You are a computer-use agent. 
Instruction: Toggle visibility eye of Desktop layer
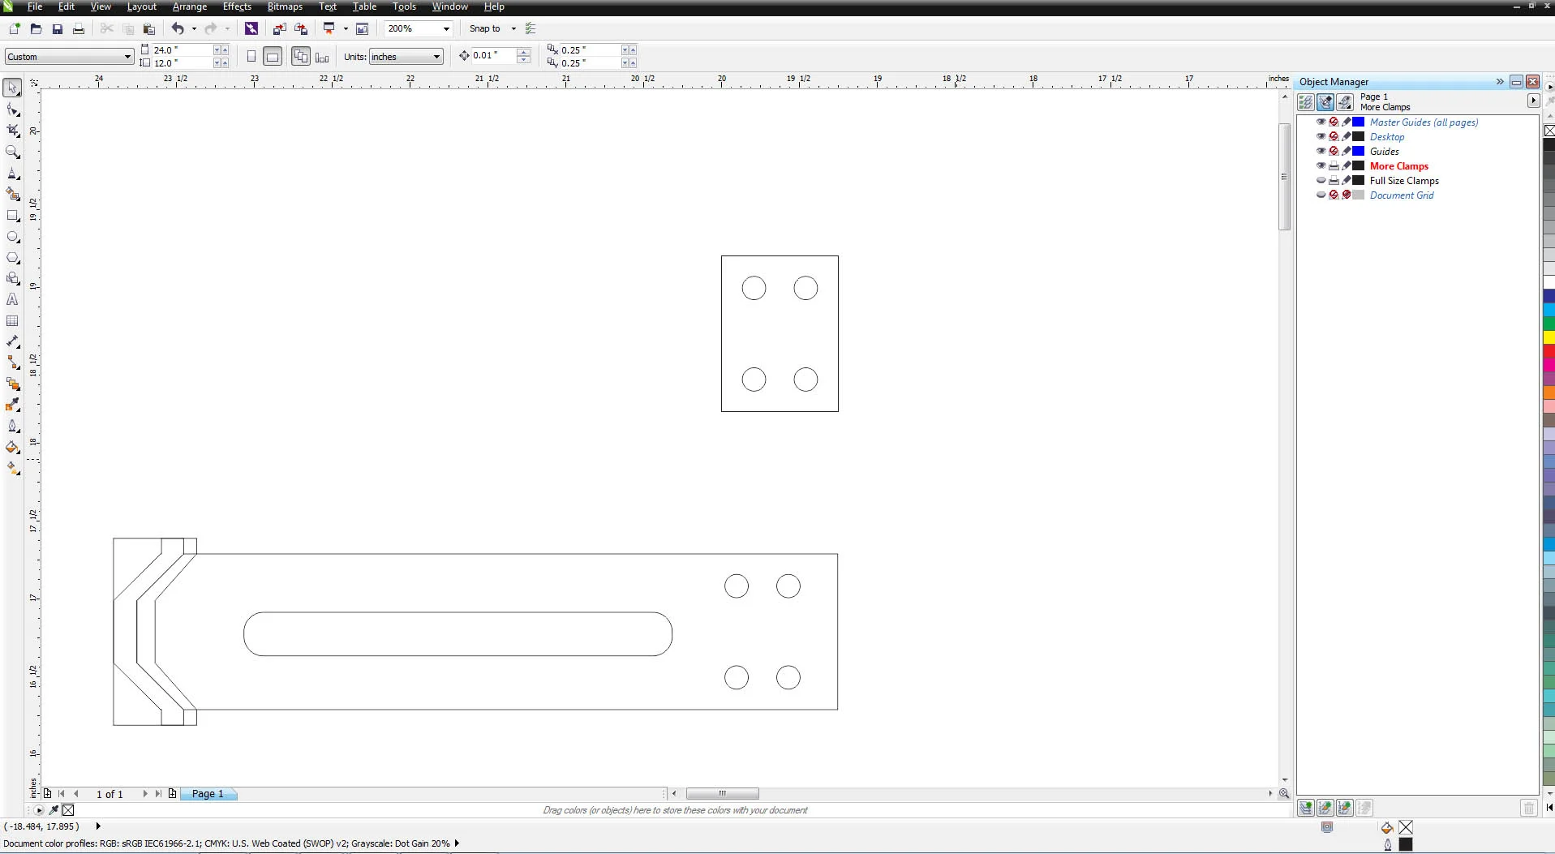[x=1321, y=136]
